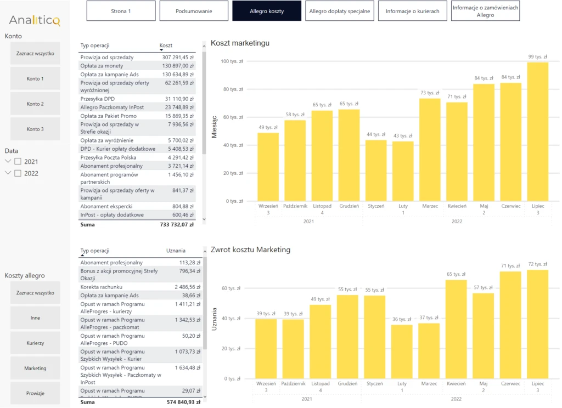Image resolution: width=562 pixels, height=408 pixels.
Task: Click the scroll up arrow of Uznania table
Action: pyautogui.click(x=205, y=252)
